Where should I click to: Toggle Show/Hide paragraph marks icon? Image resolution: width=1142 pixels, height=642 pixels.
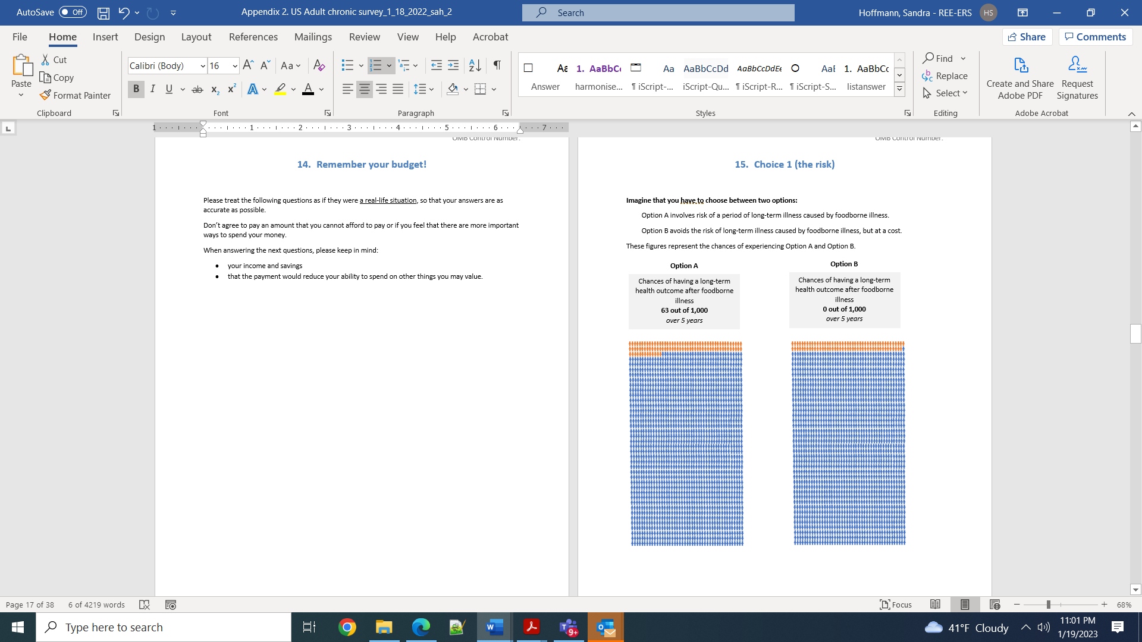click(497, 65)
